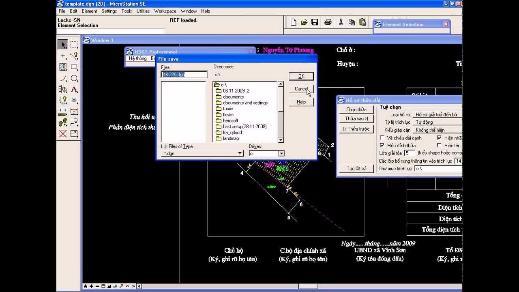Choose the Place Text 'A' tool
This screenshot has width=519, height=292.
pyautogui.click(x=74, y=89)
